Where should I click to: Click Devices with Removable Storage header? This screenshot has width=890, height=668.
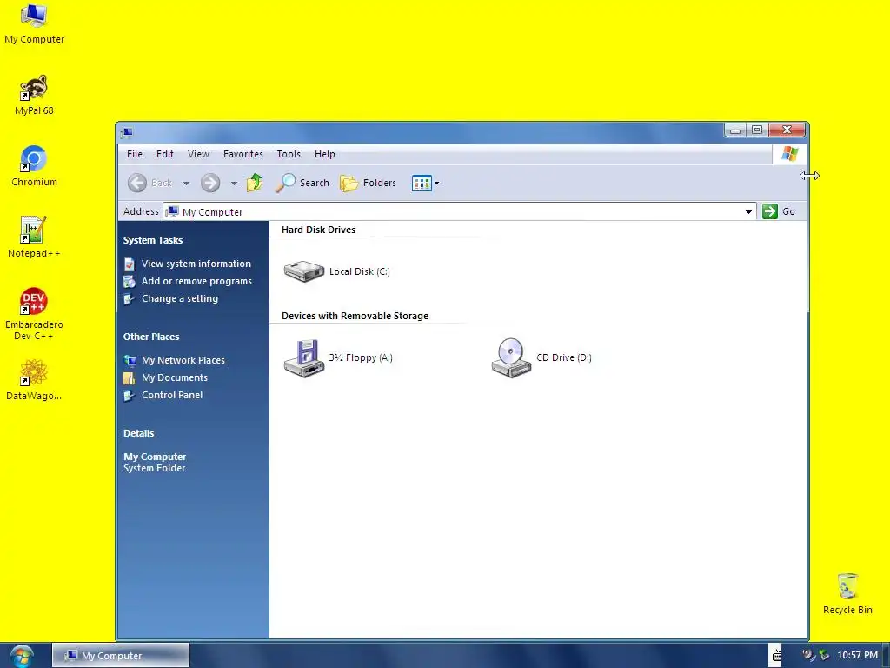pos(355,316)
